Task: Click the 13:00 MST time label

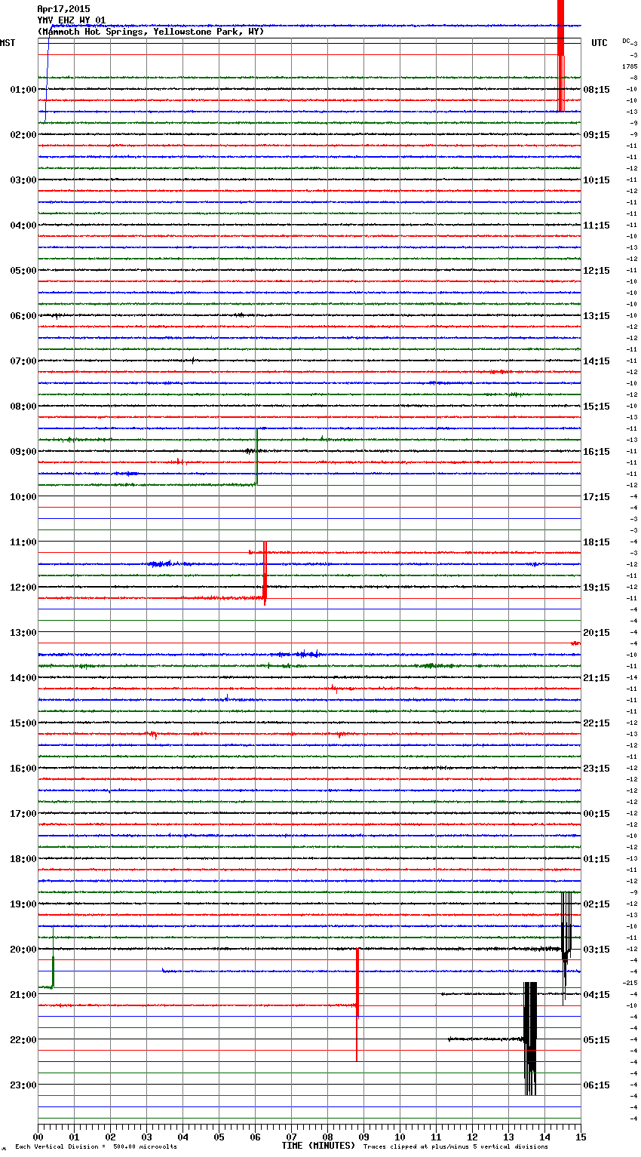Action: (x=23, y=632)
